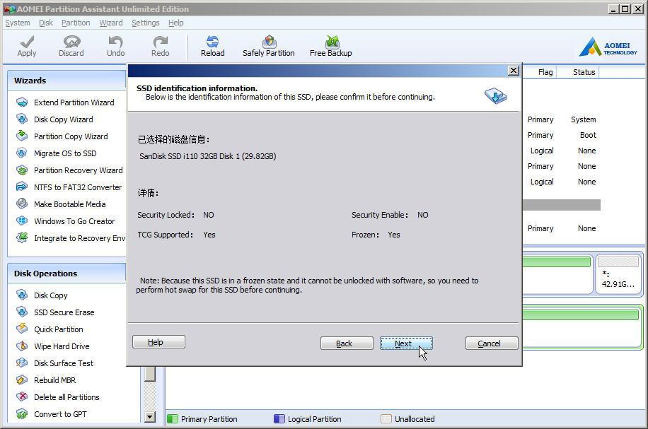Screen dimensions: 648x429
Task: Click 'SanDisk SSD i110 32GB Disk 1' text
Action: (190, 156)
